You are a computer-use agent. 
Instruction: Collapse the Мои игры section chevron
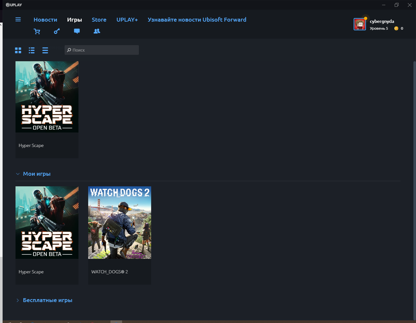18,174
